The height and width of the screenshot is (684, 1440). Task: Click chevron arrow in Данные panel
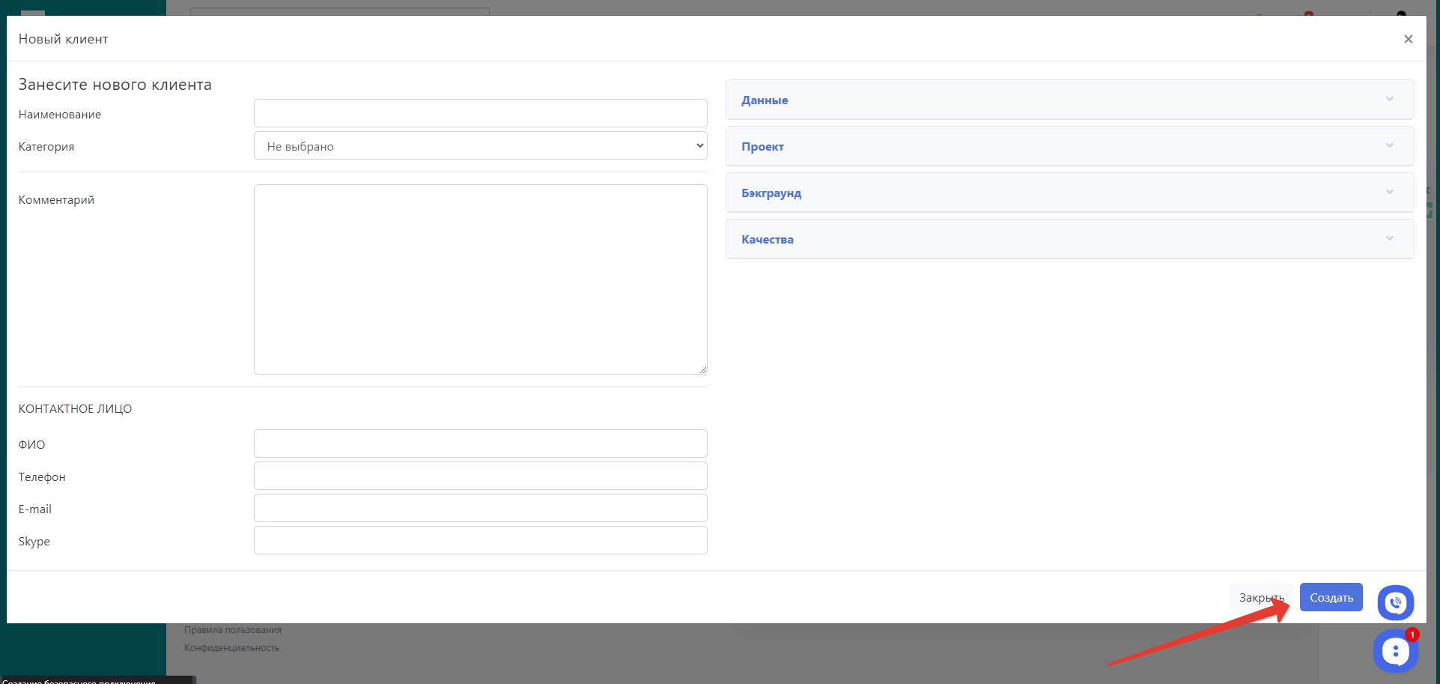1389,100
